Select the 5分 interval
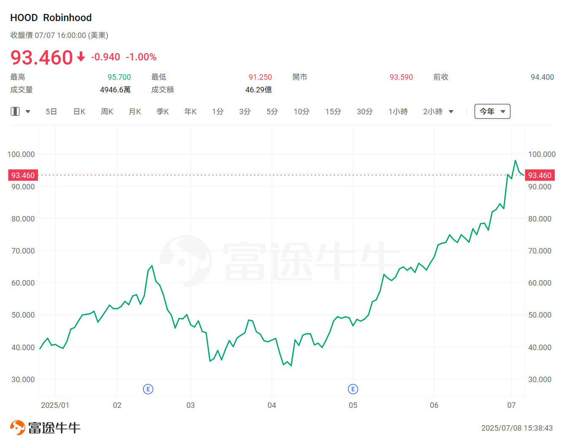Screen dimensions: 563x445 tap(272, 111)
